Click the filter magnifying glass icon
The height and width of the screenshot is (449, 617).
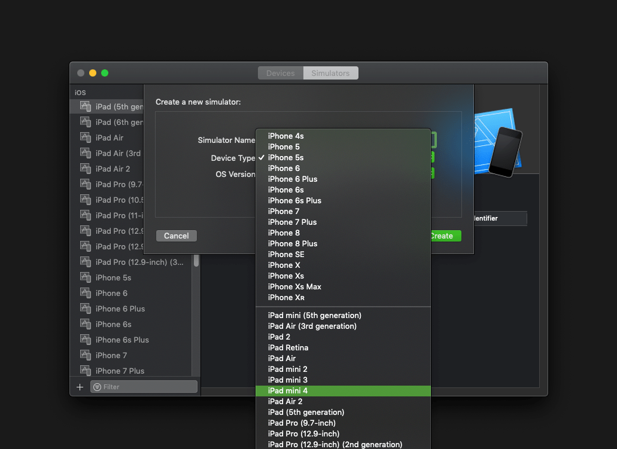tap(97, 387)
